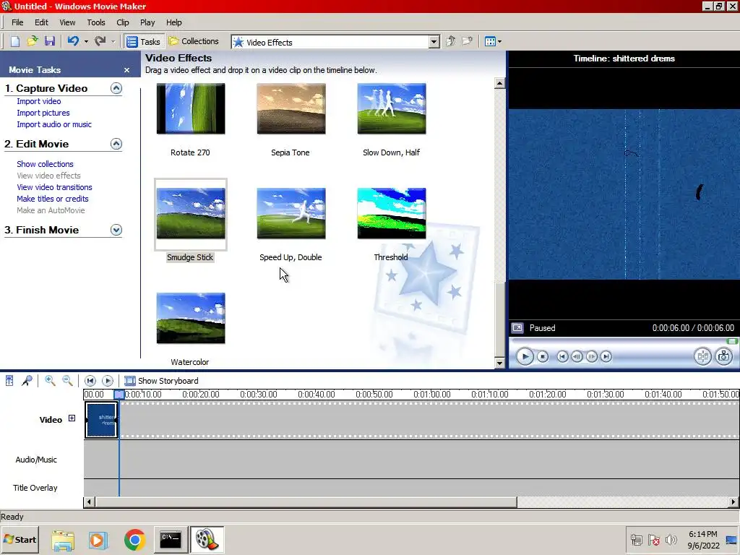Click the Take Picture camera icon
740x555 pixels.
(x=724, y=356)
